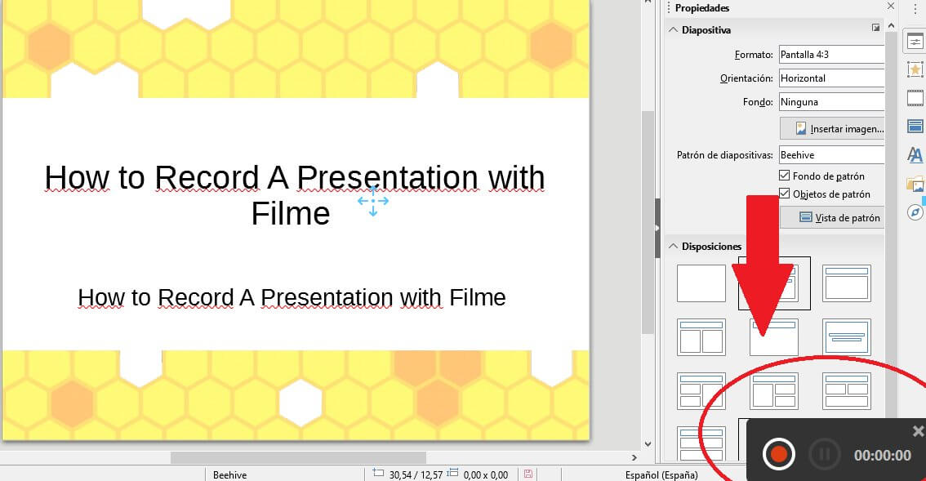The image size is (926, 481).
Task: Open the star-shaped Animation sidebar icon
Action: click(x=915, y=69)
